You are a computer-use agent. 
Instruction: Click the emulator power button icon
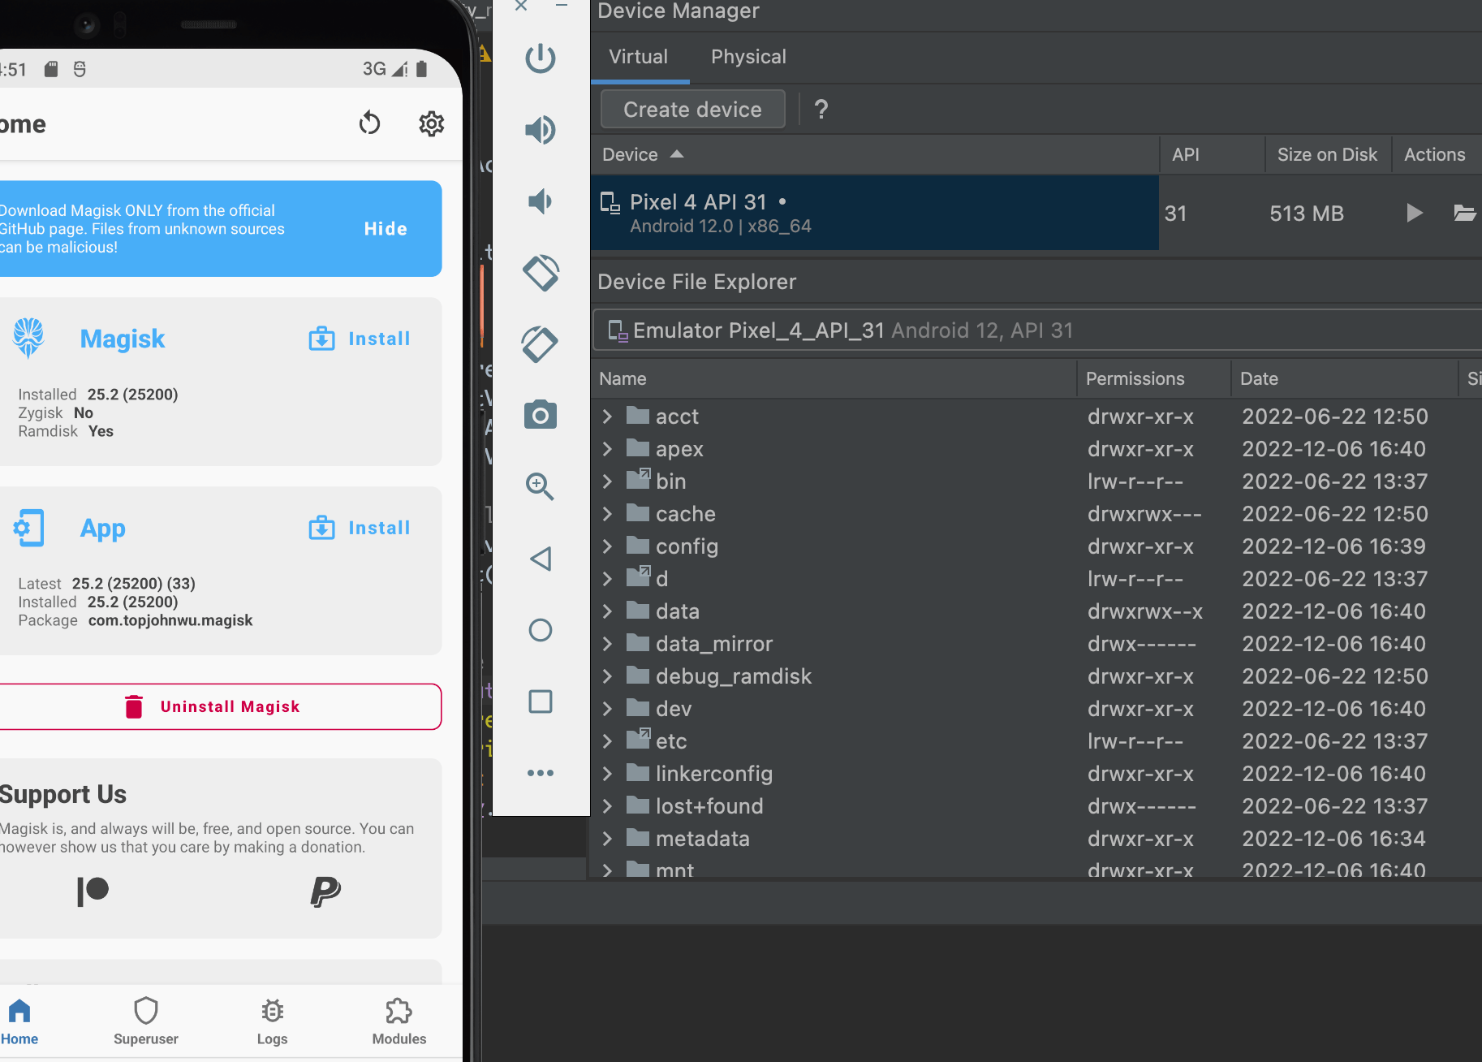tap(541, 58)
